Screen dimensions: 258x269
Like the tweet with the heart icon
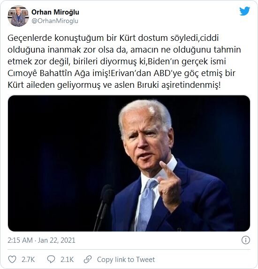(12, 259)
